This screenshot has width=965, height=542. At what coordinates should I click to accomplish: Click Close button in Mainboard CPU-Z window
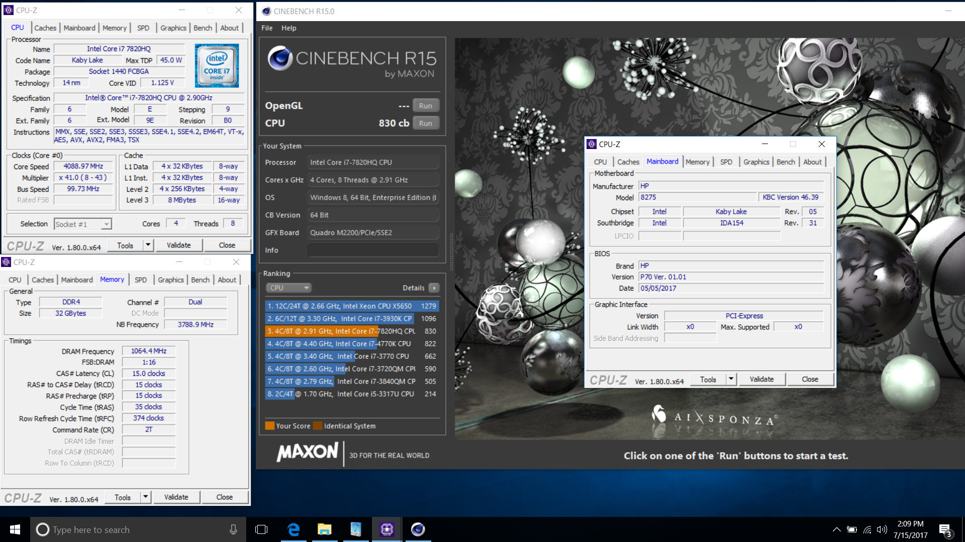coord(810,379)
